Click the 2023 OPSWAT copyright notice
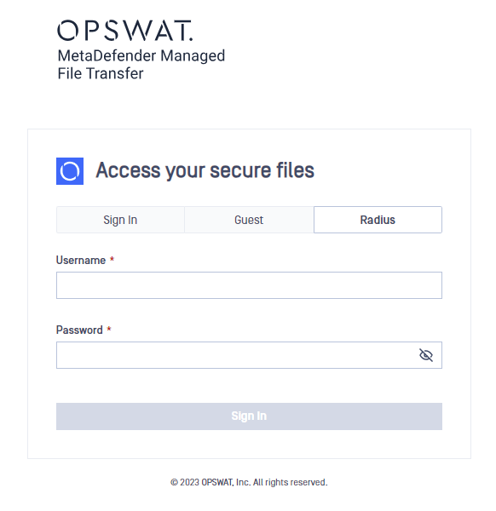 pyautogui.click(x=249, y=482)
